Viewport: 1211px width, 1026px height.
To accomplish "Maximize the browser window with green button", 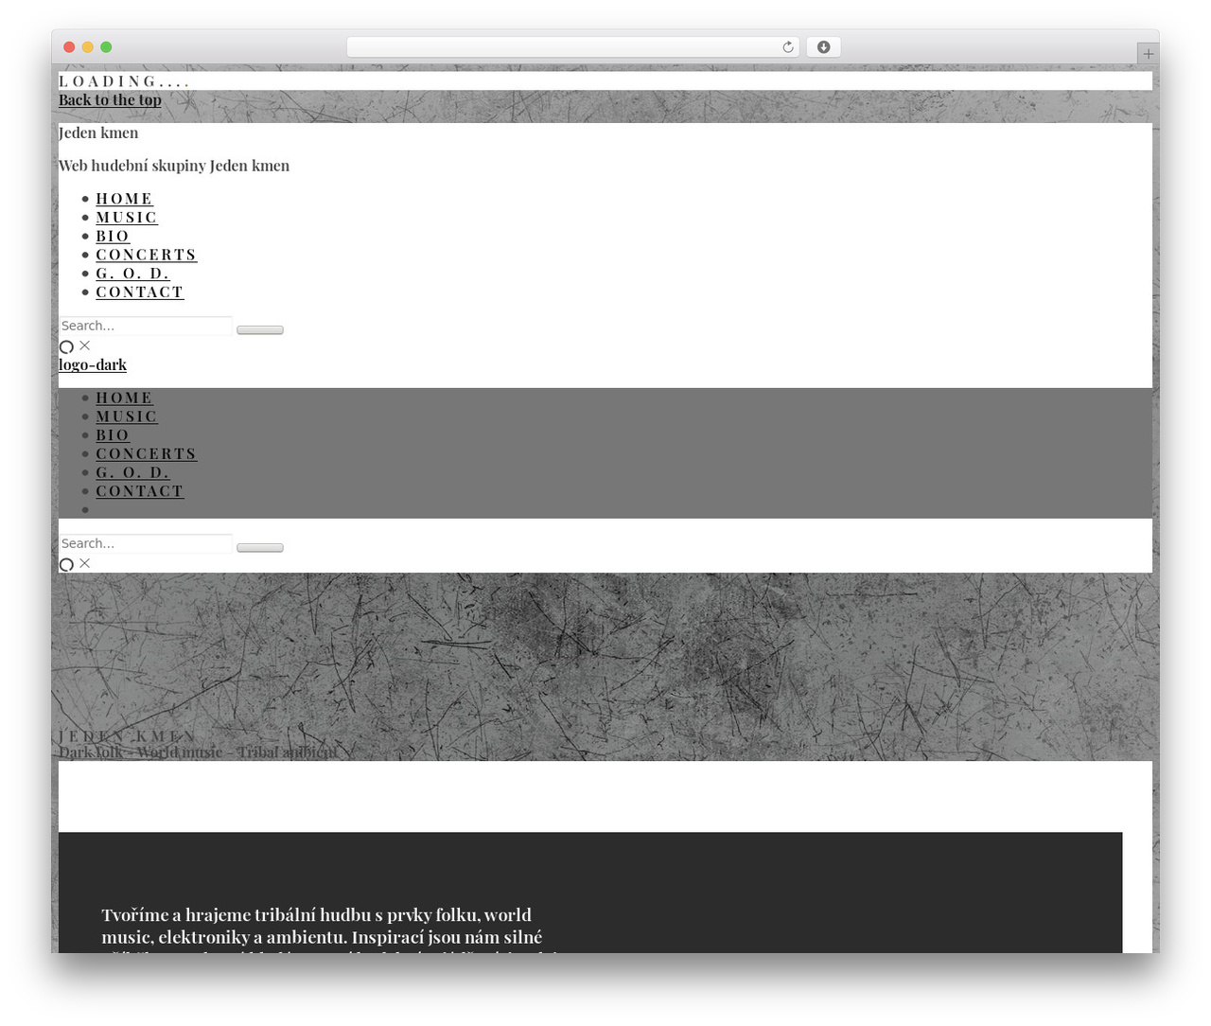I will (106, 47).
